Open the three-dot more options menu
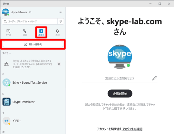The width and height of the screenshot is (174, 134). pos(60,12)
